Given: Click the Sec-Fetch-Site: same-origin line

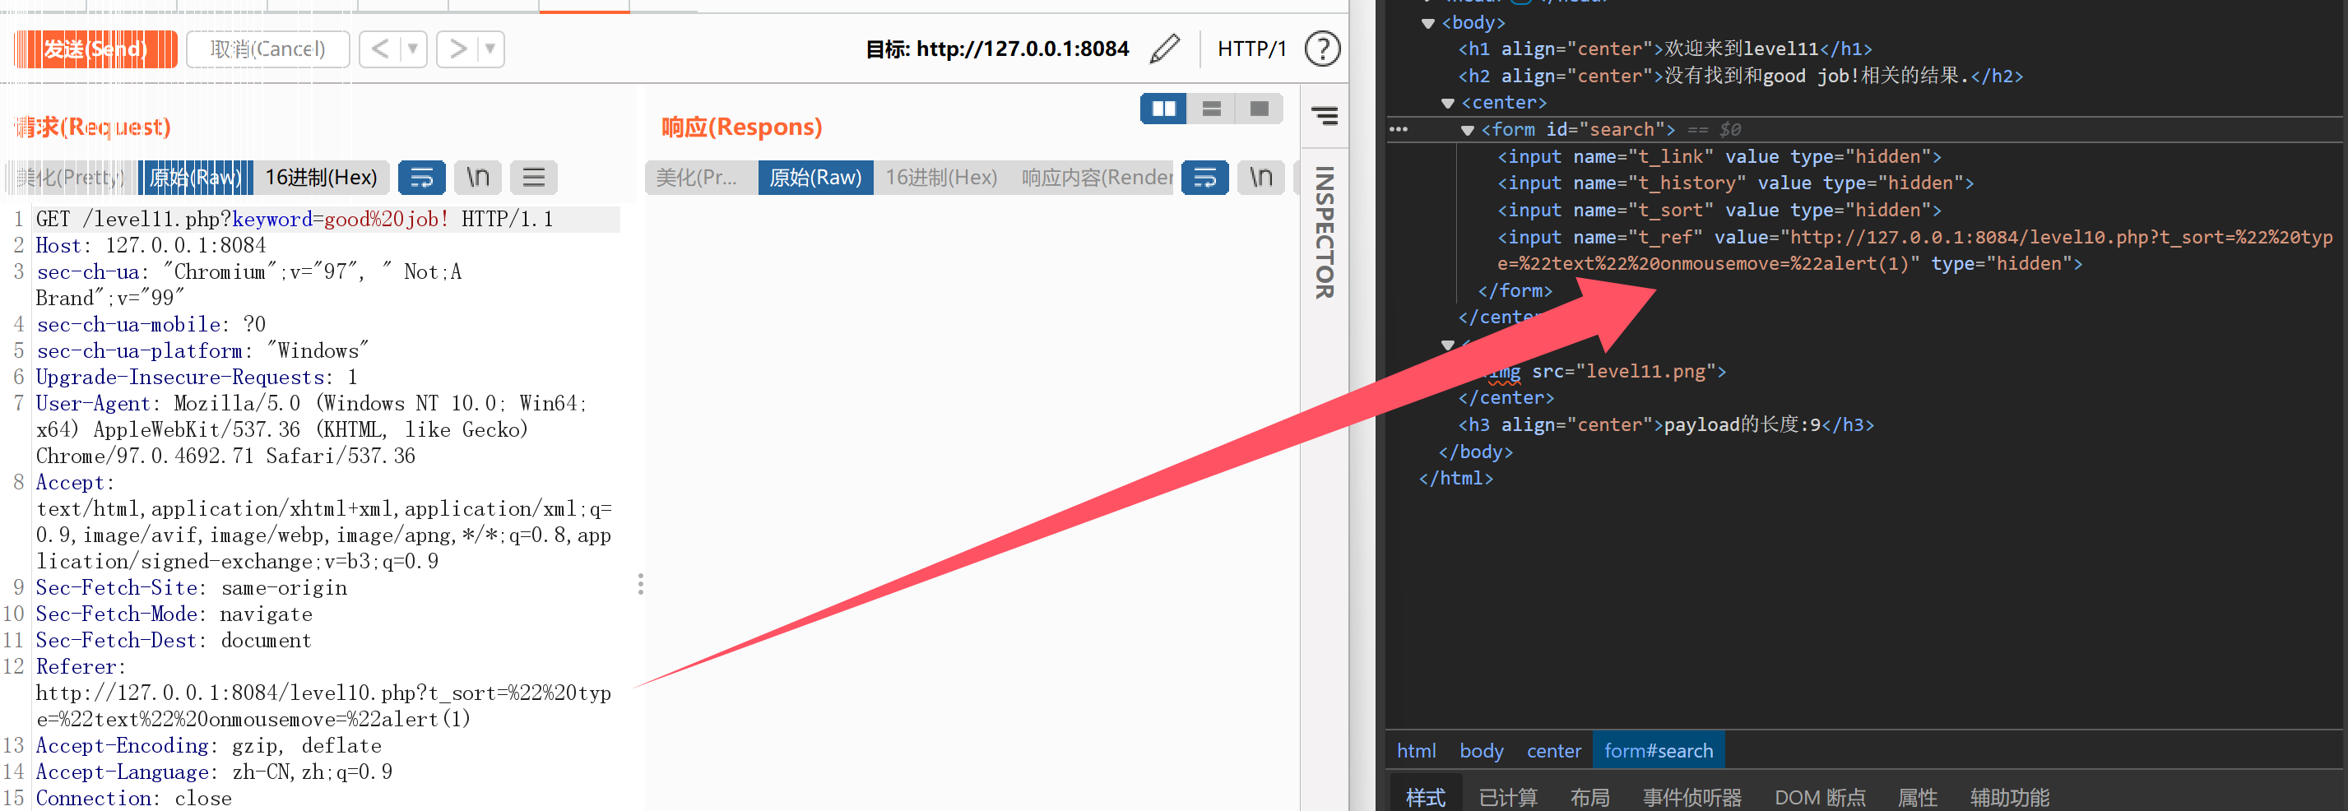Looking at the screenshot, I should [x=192, y=588].
